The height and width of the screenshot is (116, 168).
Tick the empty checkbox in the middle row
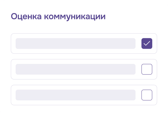[147, 69]
